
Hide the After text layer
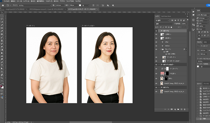point(156,42)
